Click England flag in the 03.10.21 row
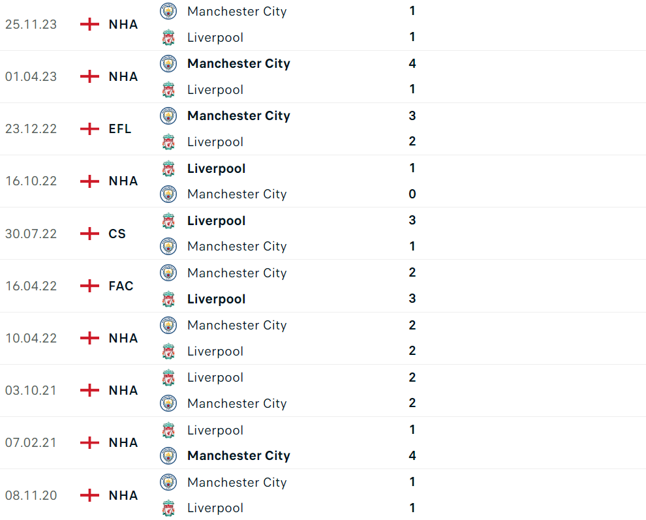The image size is (646, 520). (x=89, y=390)
